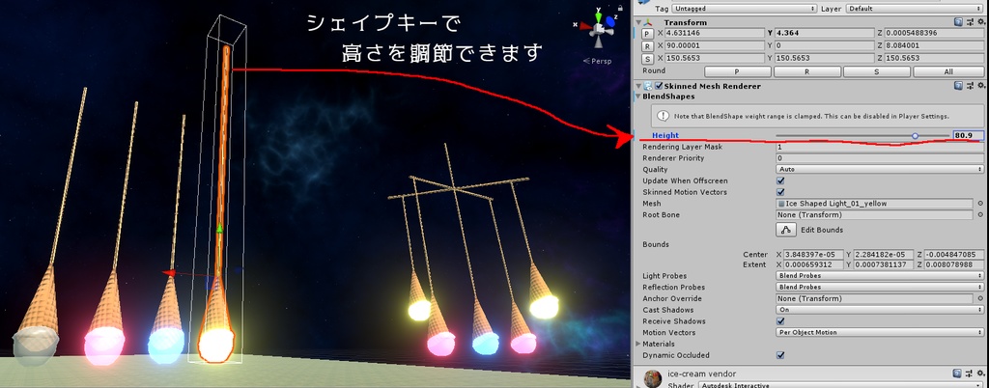
Task: Click ice-cream vendor material preview sphere
Action: click(x=654, y=379)
